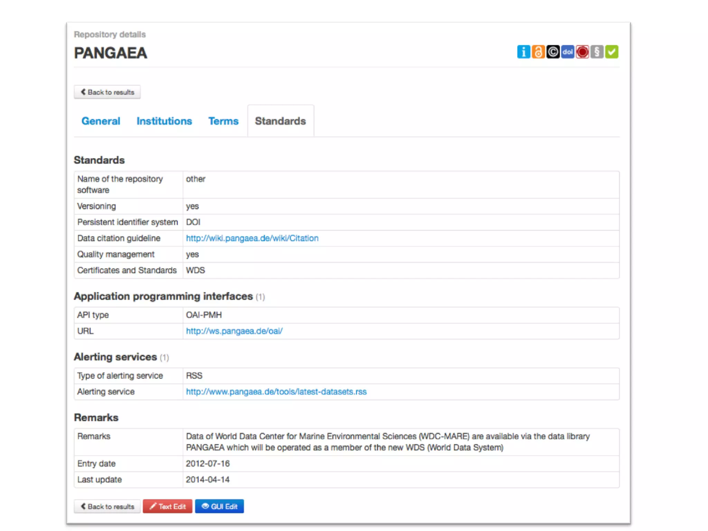Click the eye icon on GUI Edit
The image size is (708, 531).
[x=205, y=506]
